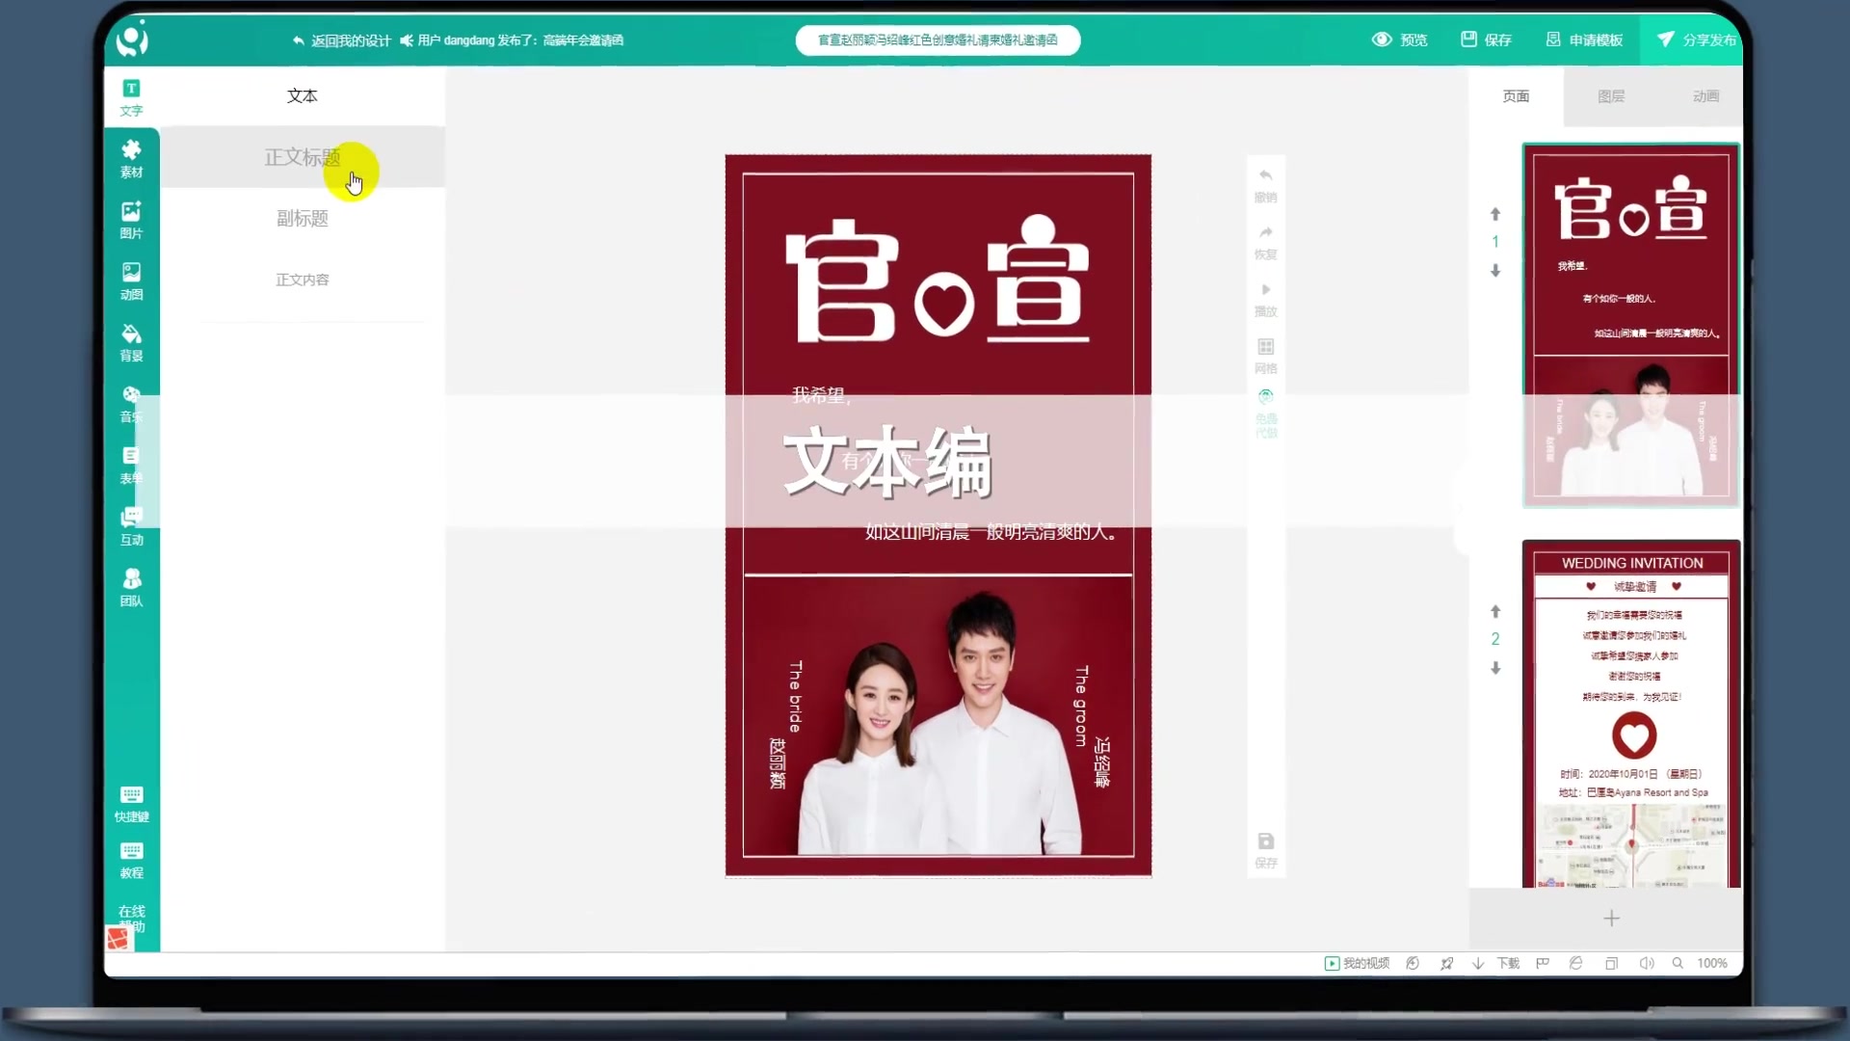Switch to the 动画 animation tab

point(1705,96)
